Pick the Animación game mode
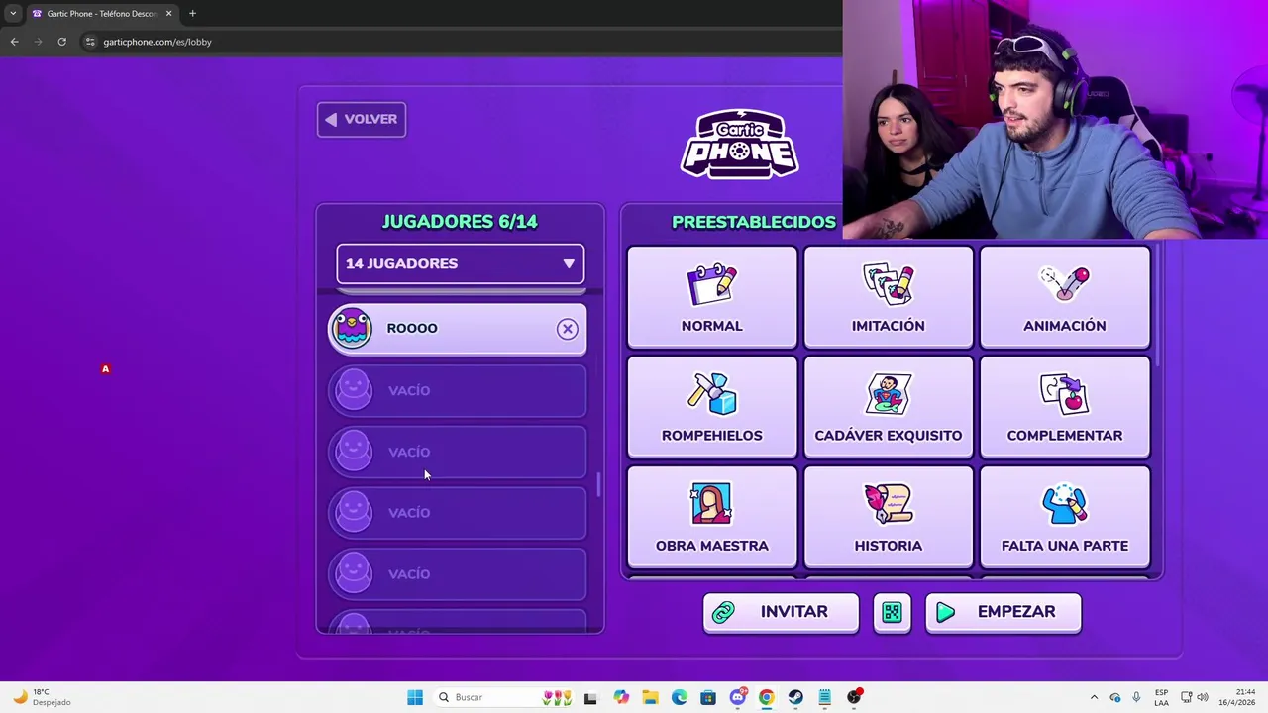 (1064, 296)
